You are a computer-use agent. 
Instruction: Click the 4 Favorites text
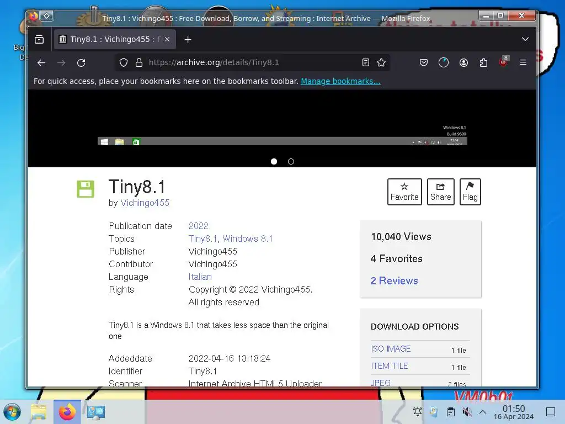396,259
